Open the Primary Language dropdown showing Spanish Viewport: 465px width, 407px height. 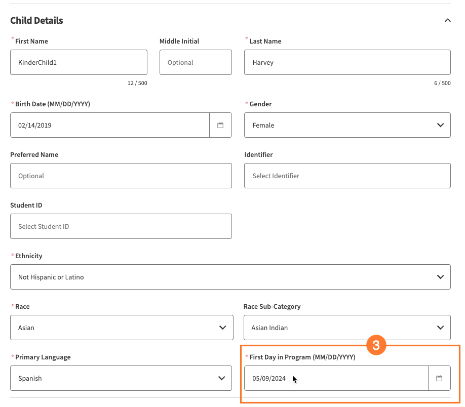coord(121,378)
